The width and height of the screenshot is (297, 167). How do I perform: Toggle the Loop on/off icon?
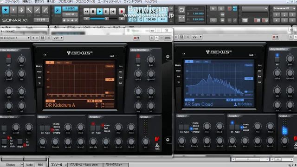pos(181,10)
